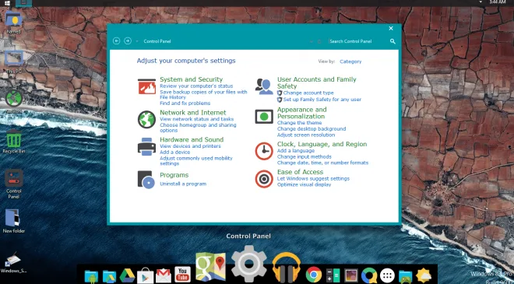
Task: Open the Control Panel desktop shortcut
Action: 14,184
